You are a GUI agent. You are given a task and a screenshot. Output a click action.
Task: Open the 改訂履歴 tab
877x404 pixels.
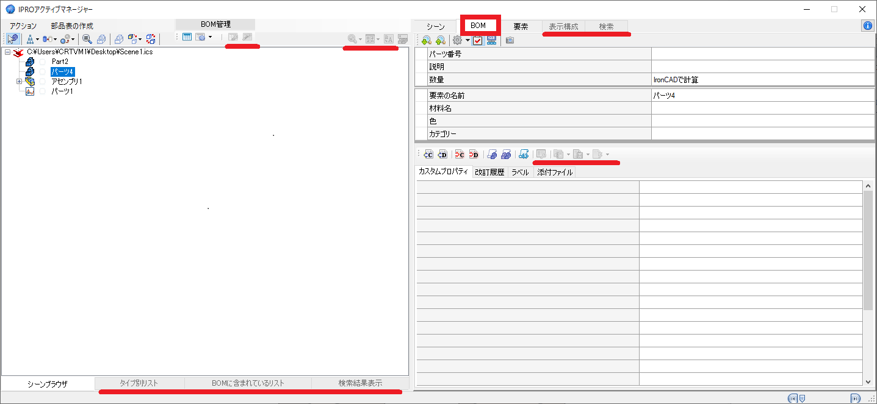point(489,172)
